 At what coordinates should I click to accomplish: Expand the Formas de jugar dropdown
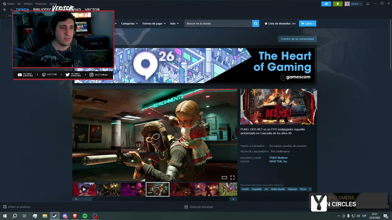coord(154,24)
